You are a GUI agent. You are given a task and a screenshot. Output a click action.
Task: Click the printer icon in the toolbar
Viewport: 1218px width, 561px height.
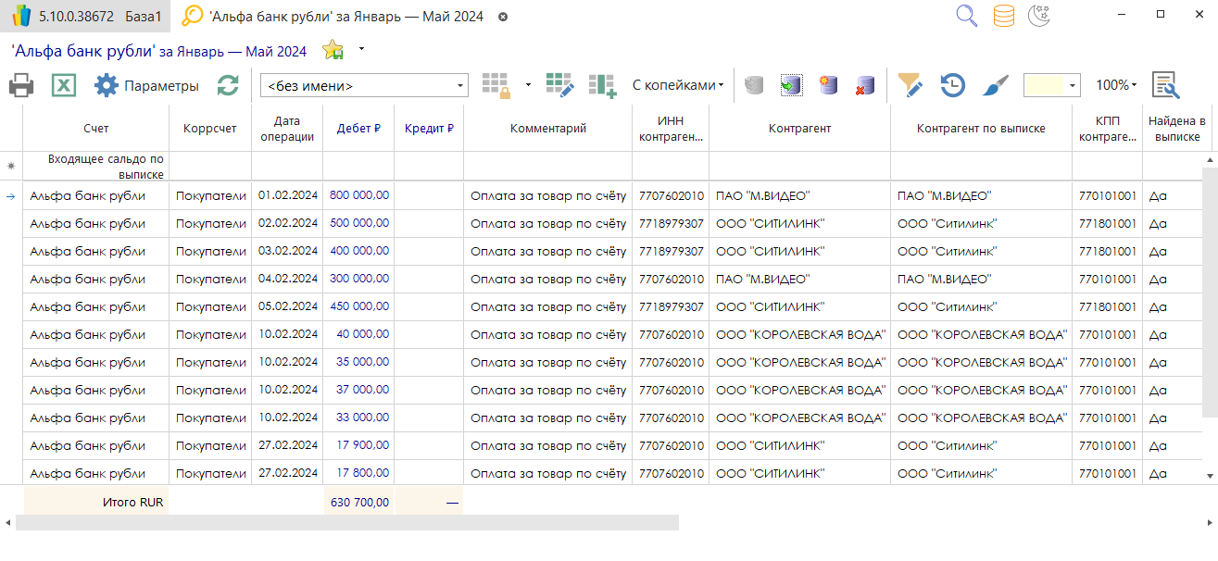pyautogui.click(x=21, y=86)
